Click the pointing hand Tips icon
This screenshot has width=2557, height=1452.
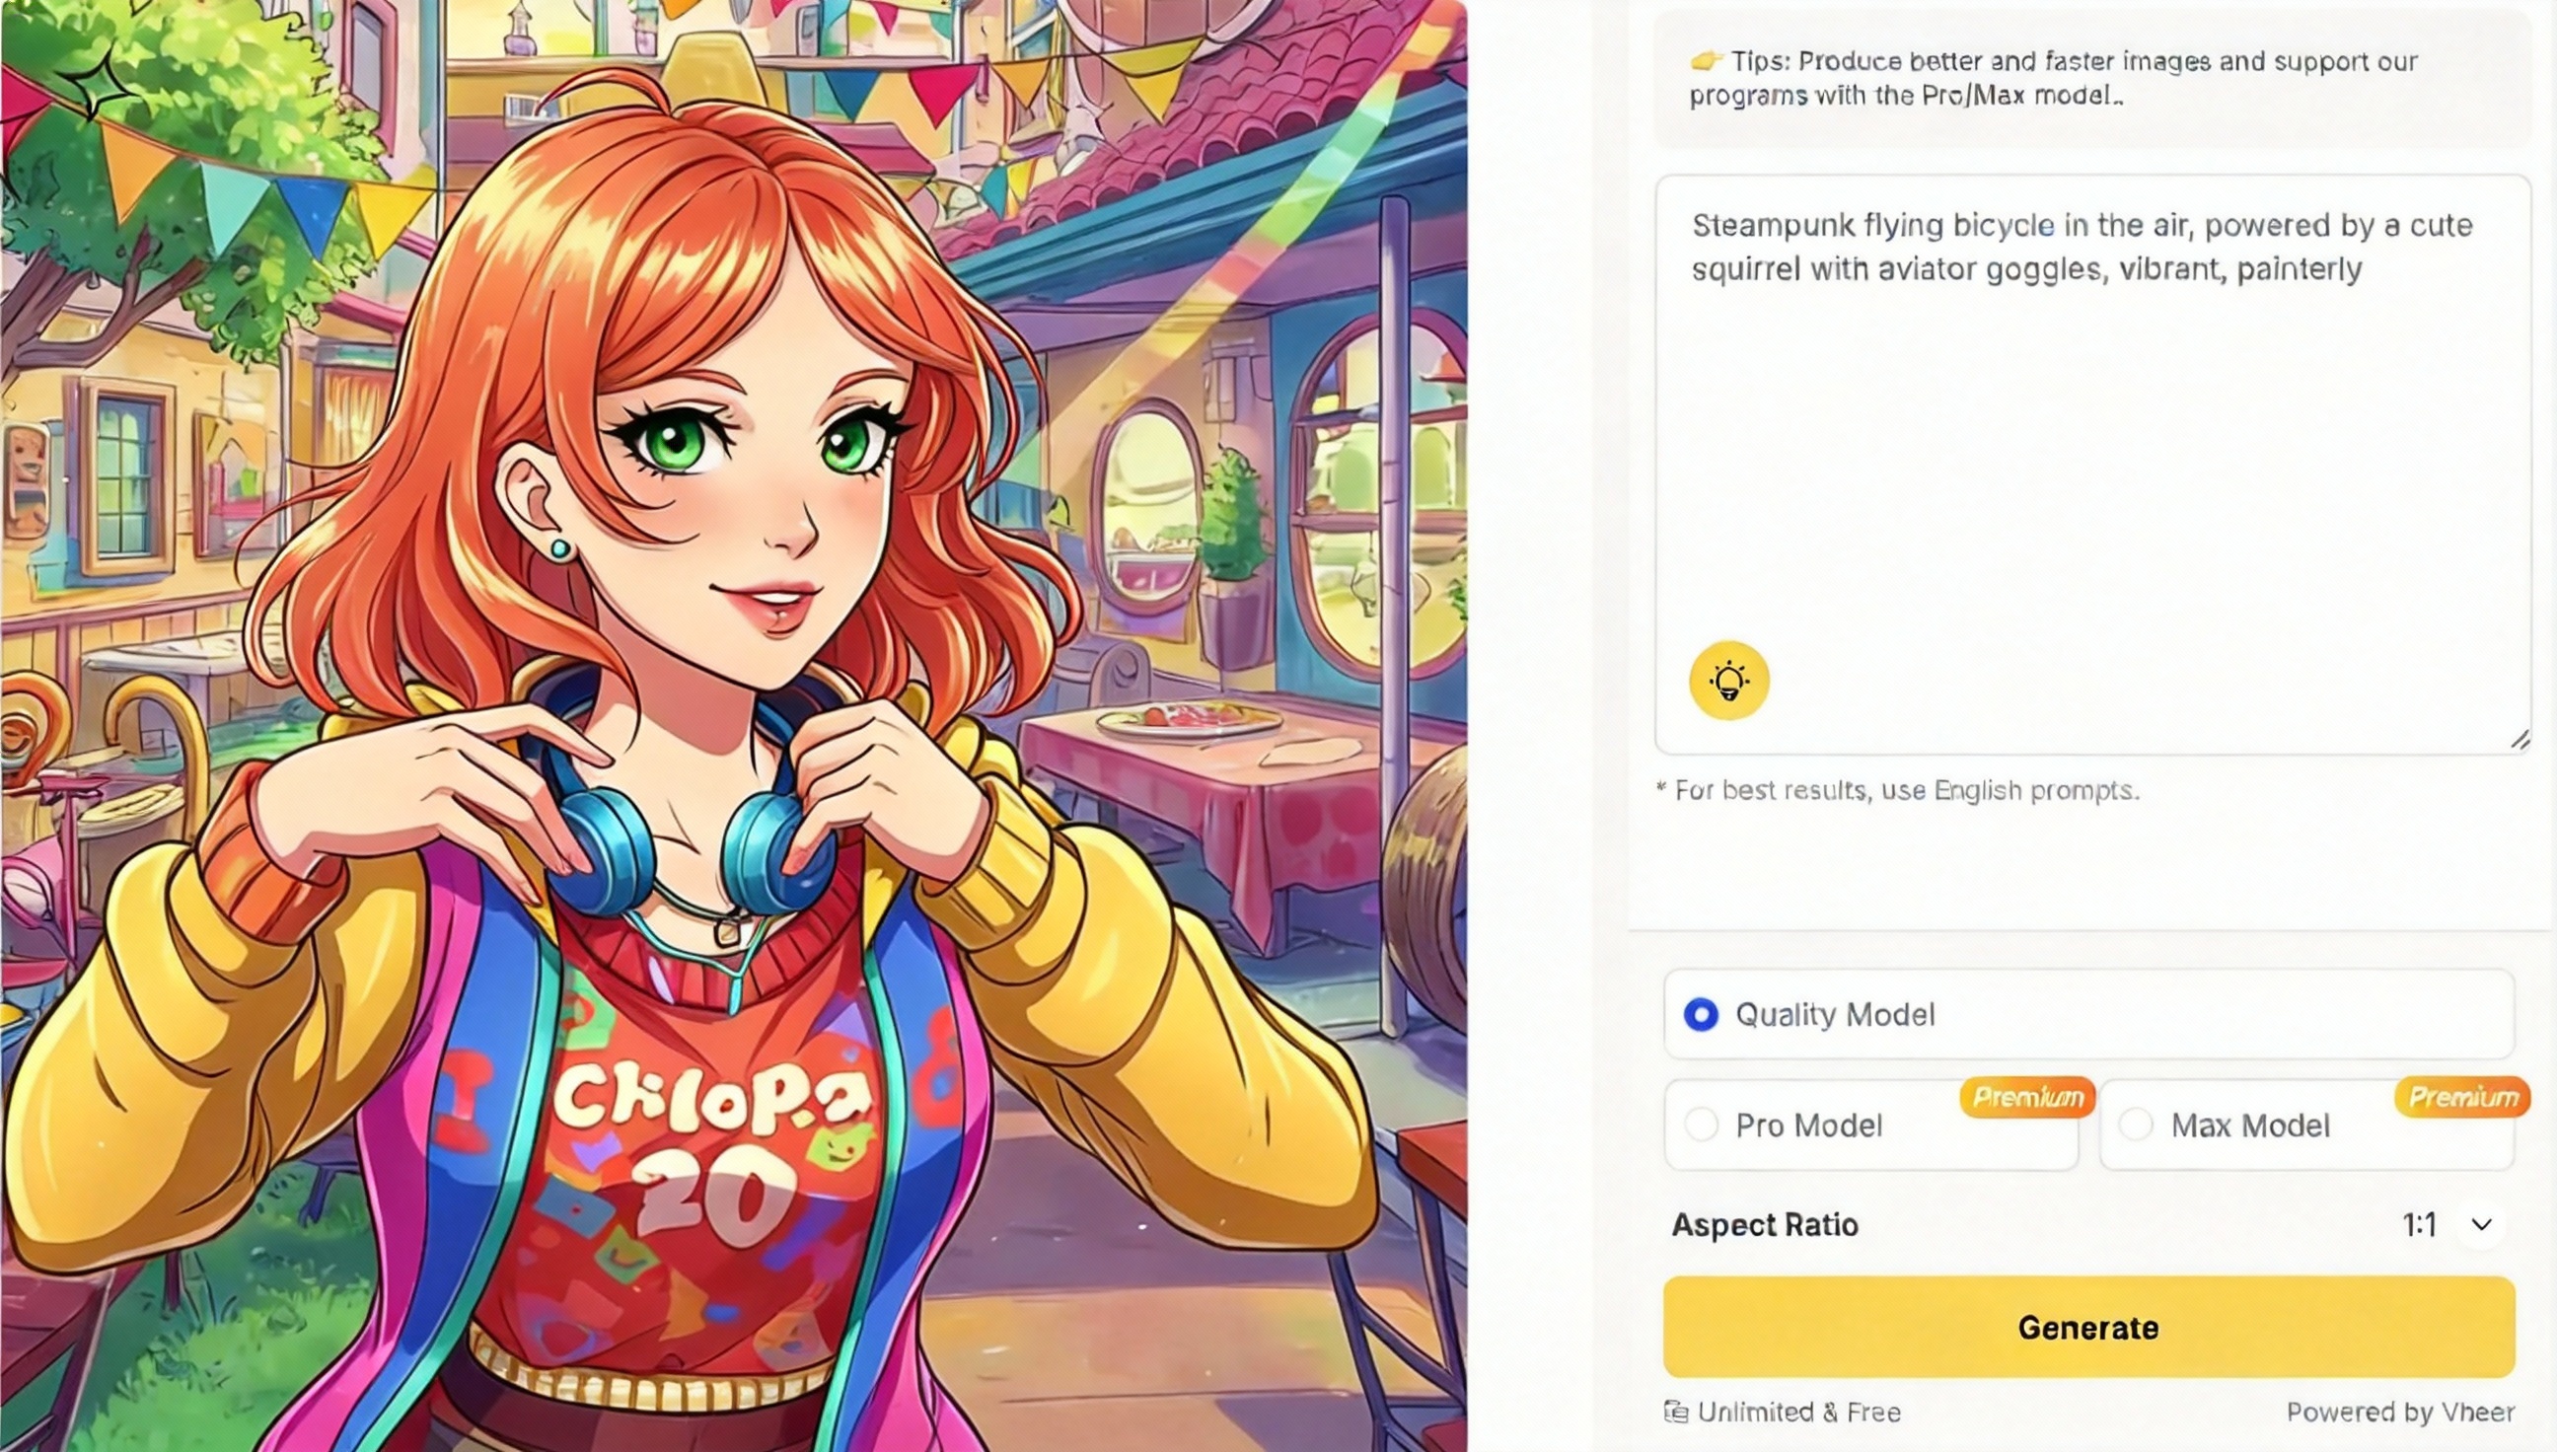(x=1707, y=61)
